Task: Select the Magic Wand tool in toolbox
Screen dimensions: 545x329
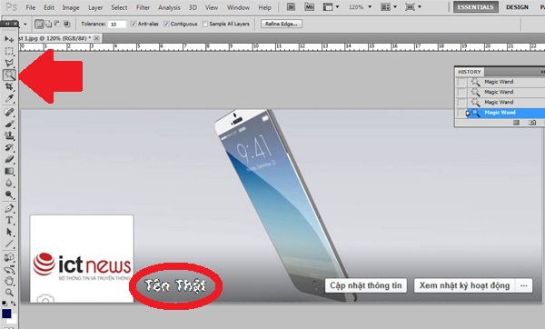Action: [9, 75]
